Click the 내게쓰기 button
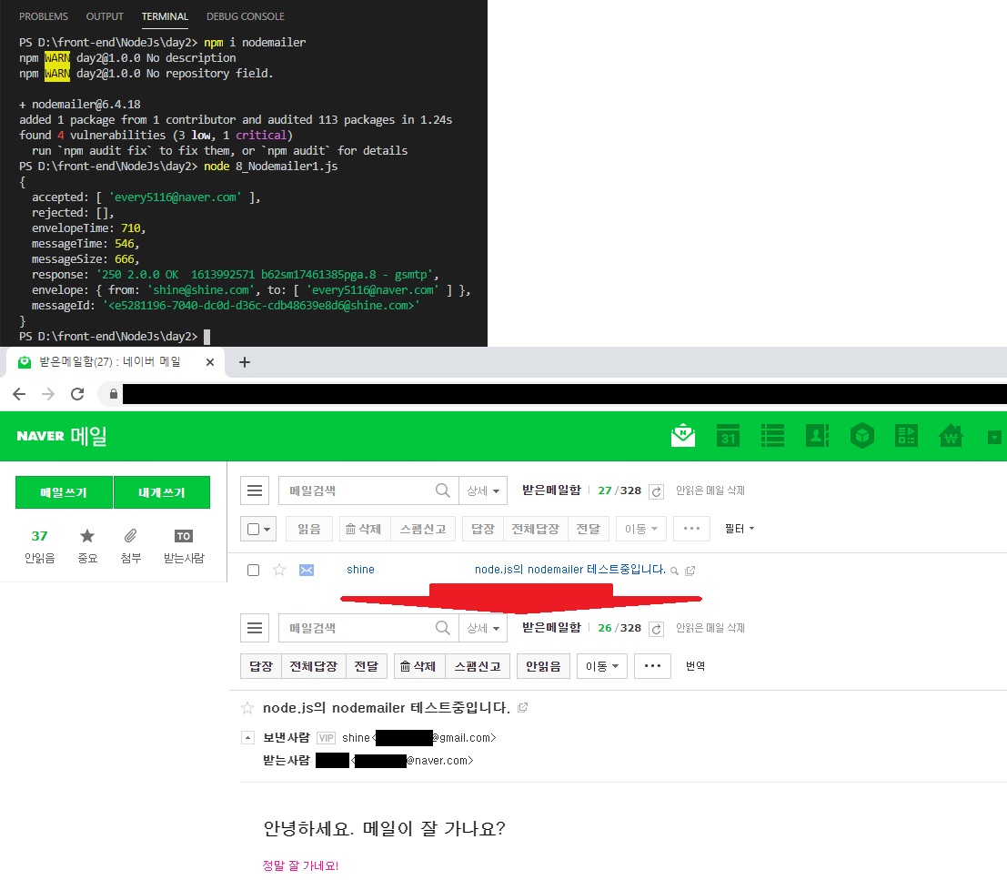Viewport: 1007px width, 880px height. (162, 492)
